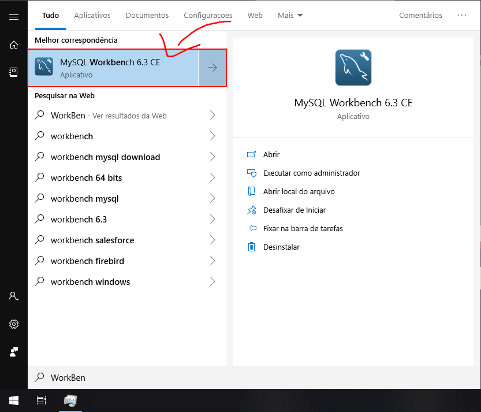This screenshot has width=481, height=412.
Task: Select the 'workbench 64 bits' suggestion
Action: click(x=127, y=178)
